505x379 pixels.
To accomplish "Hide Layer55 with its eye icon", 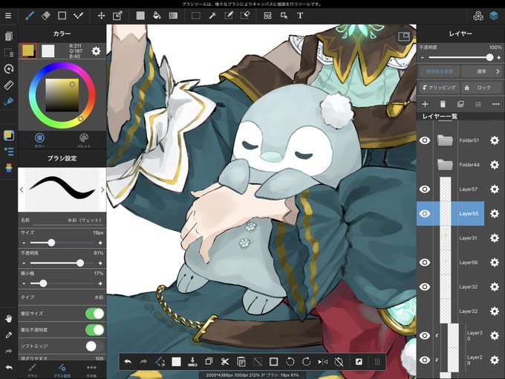I will point(425,213).
